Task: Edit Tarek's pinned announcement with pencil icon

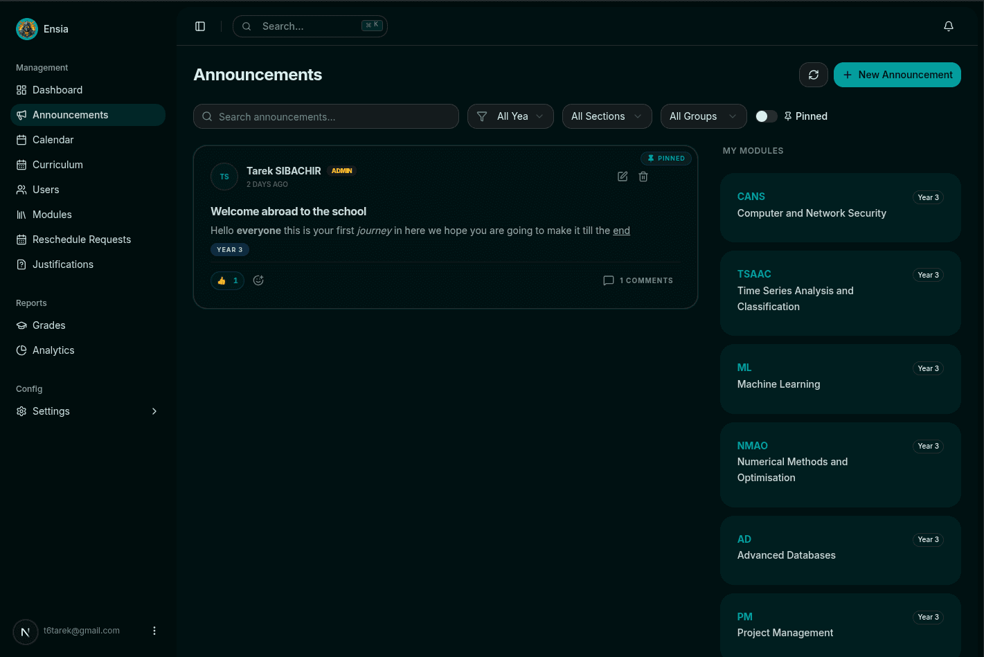Action: pos(623,177)
